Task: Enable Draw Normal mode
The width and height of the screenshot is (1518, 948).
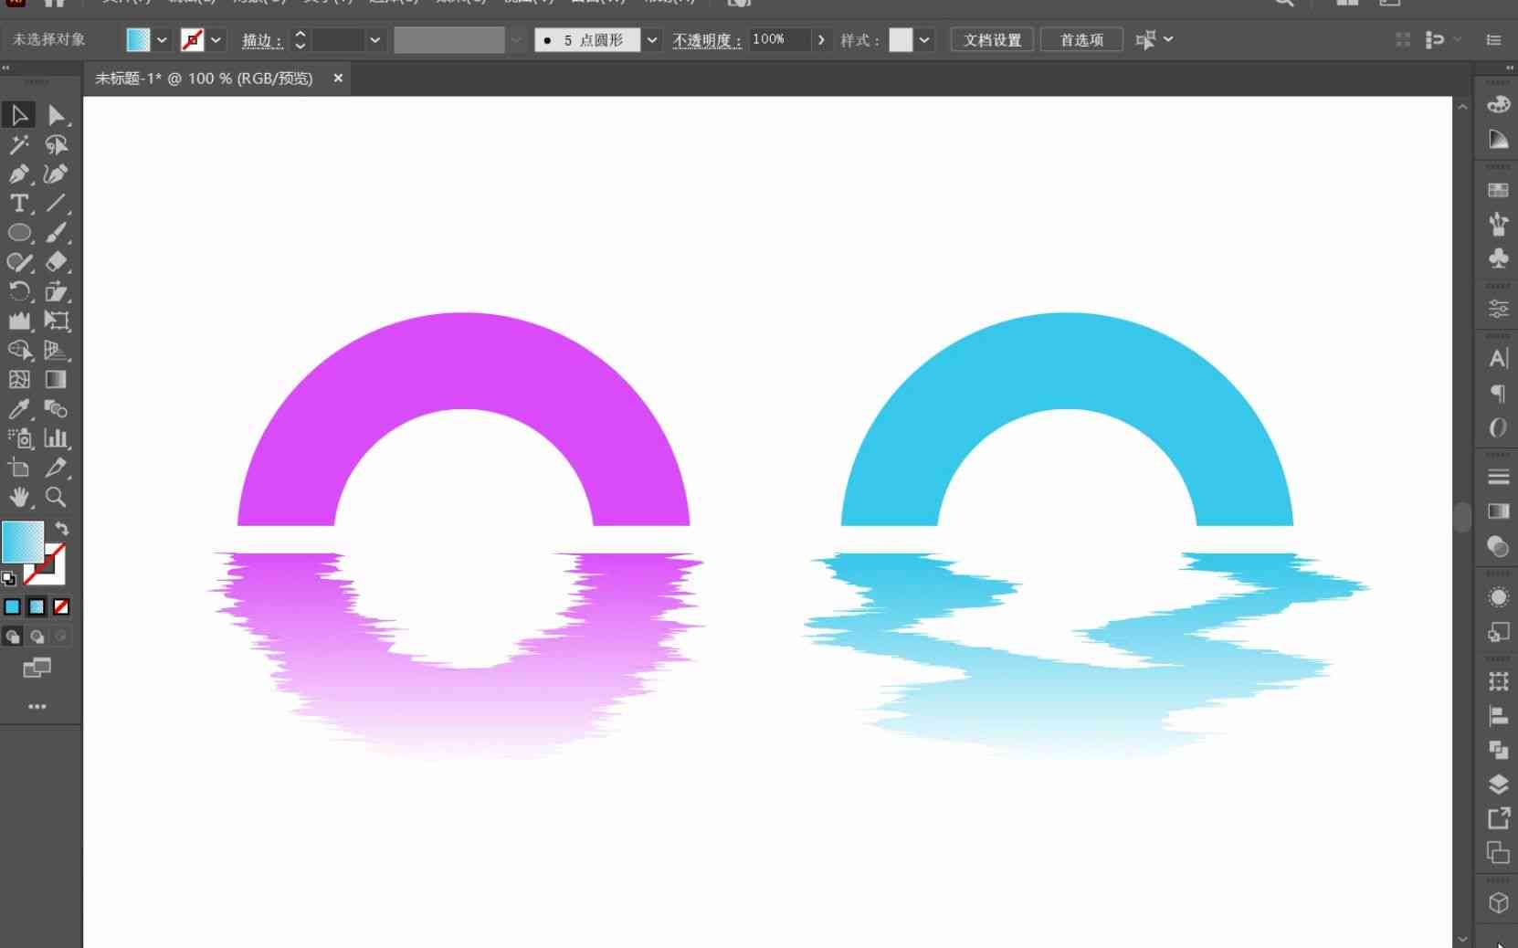Action: (12, 637)
